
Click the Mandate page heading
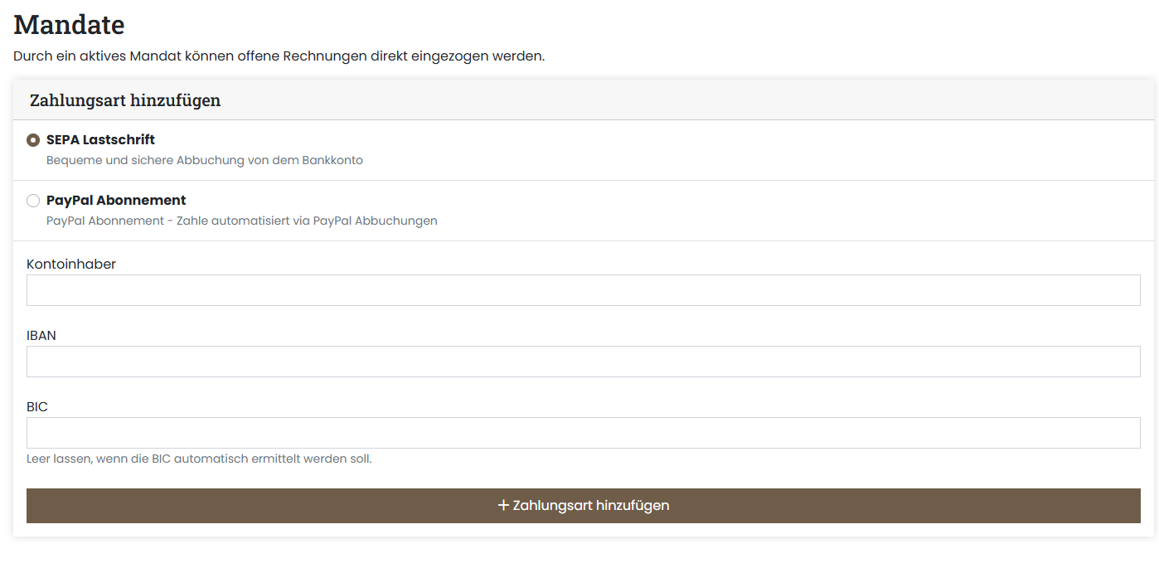click(69, 24)
